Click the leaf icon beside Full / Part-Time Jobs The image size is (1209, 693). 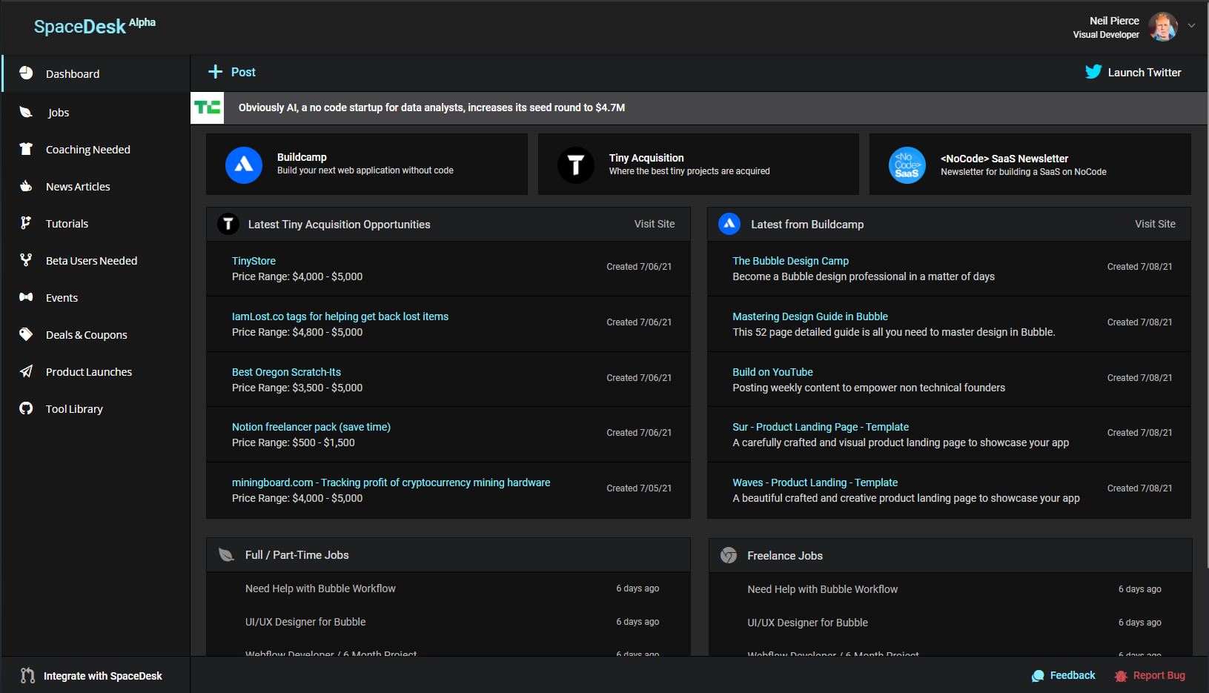click(226, 554)
